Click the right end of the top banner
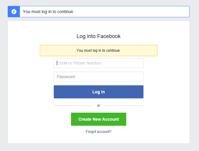199x151 pixels. coord(184,12)
